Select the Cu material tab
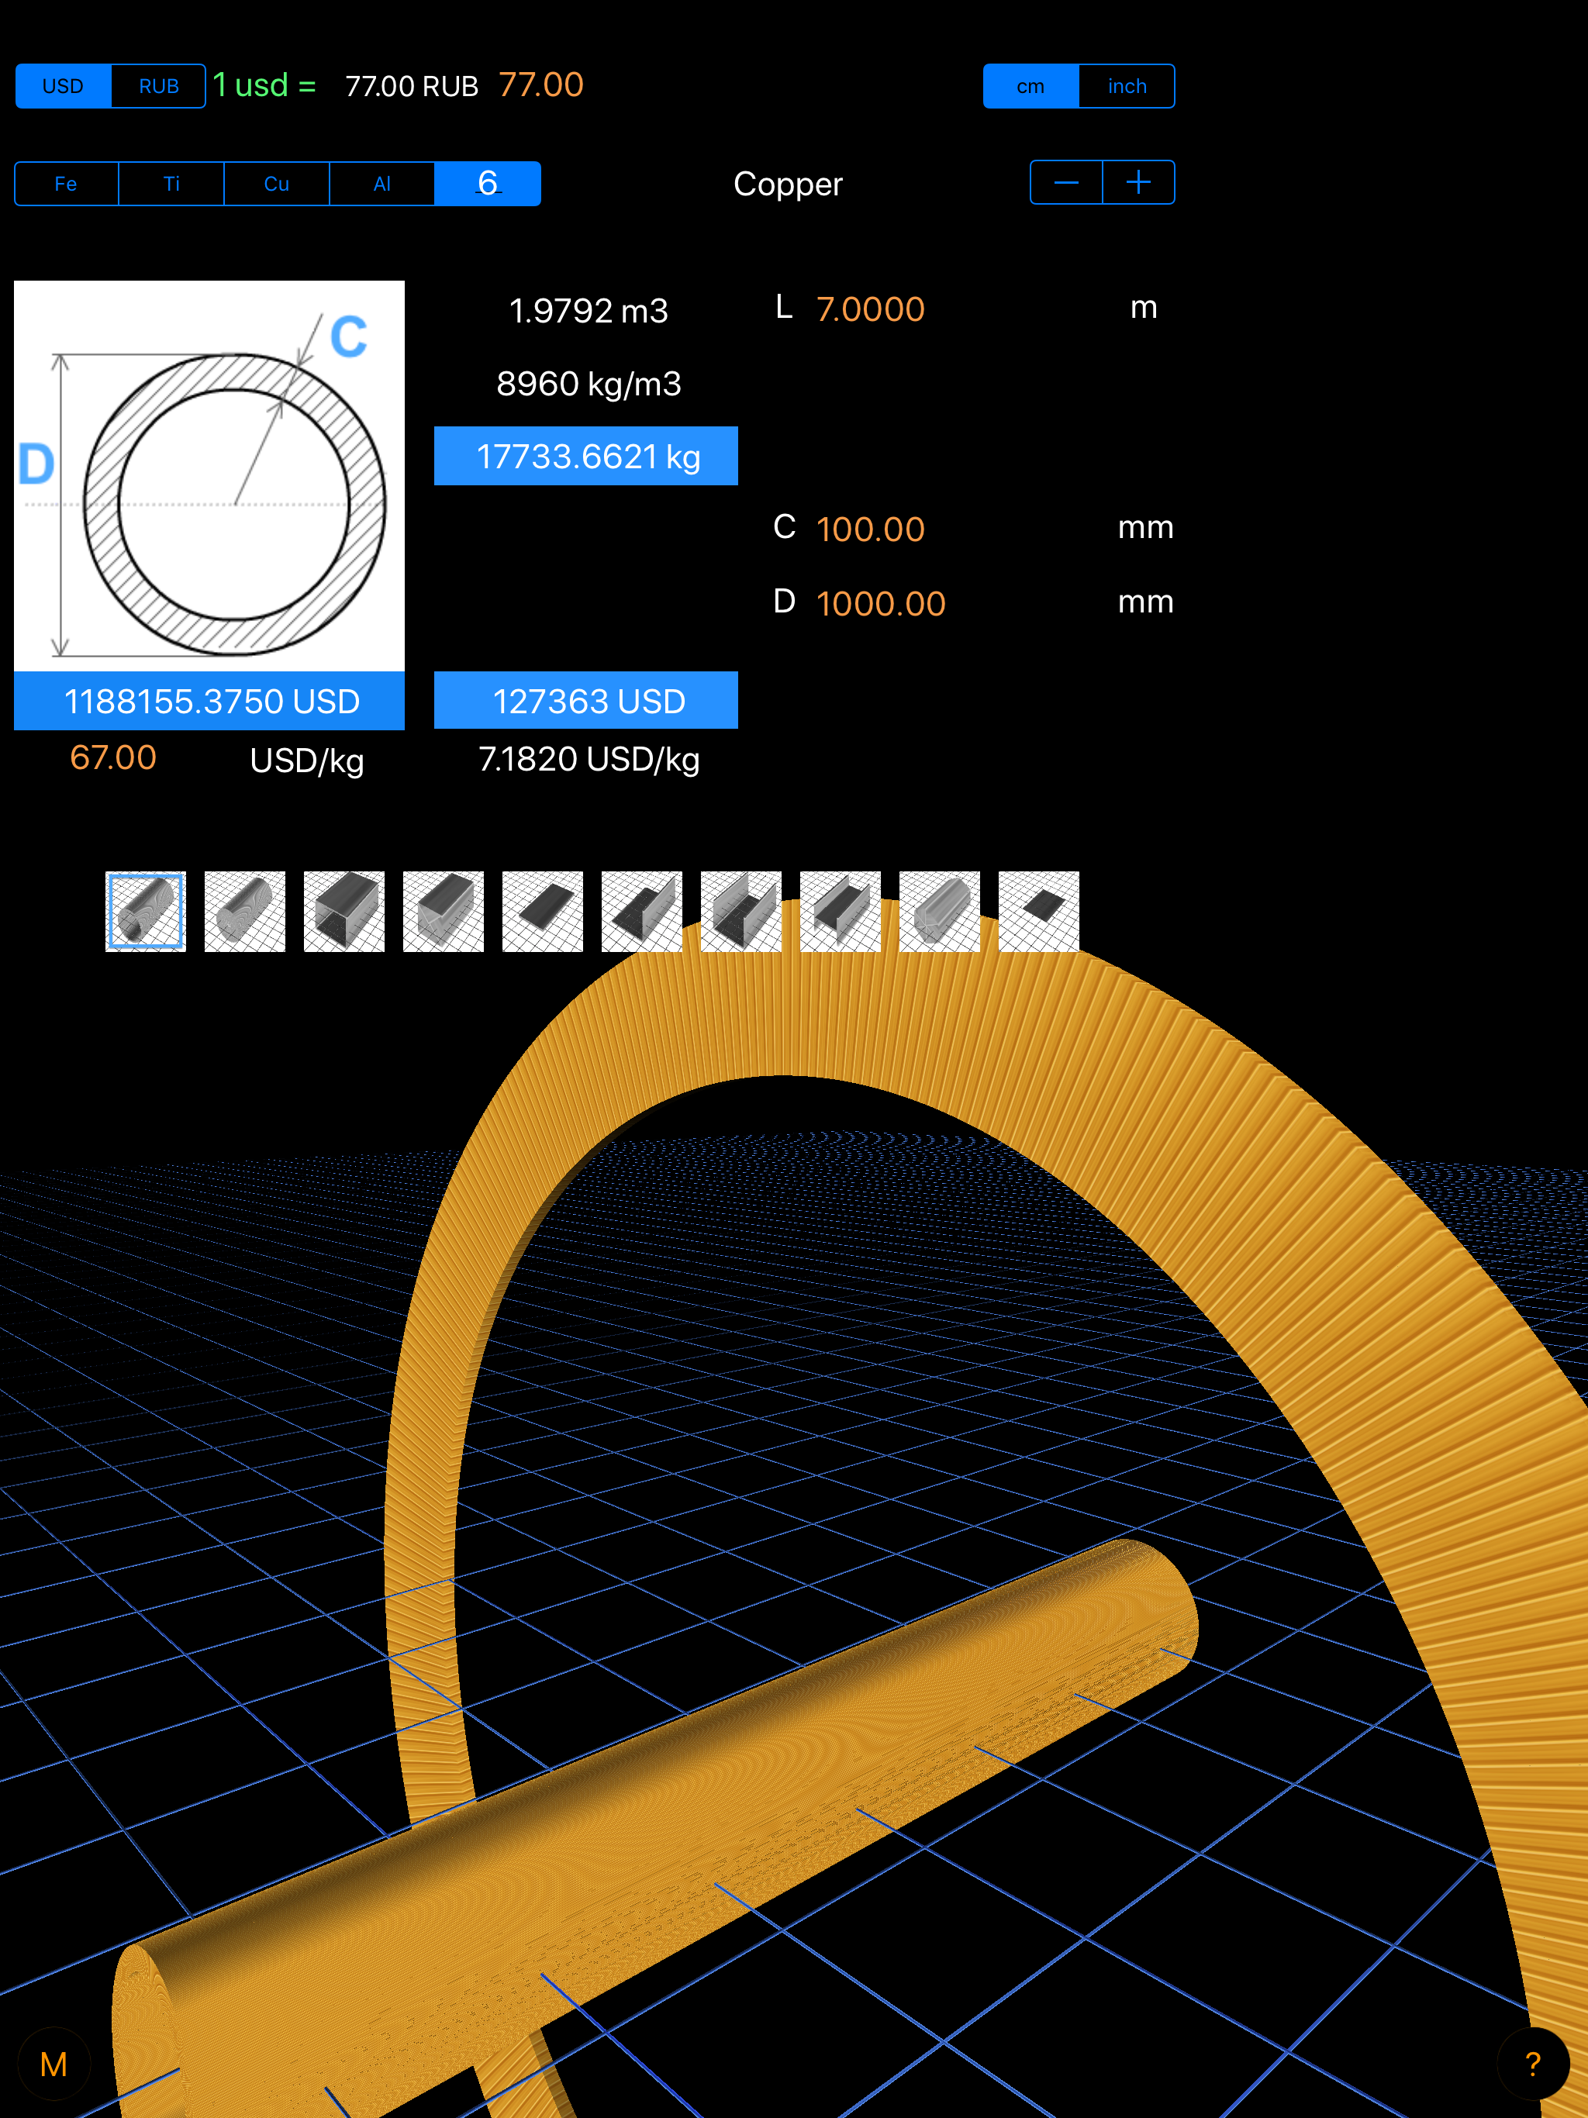This screenshot has height=2118, width=1588. tap(277, 184)
